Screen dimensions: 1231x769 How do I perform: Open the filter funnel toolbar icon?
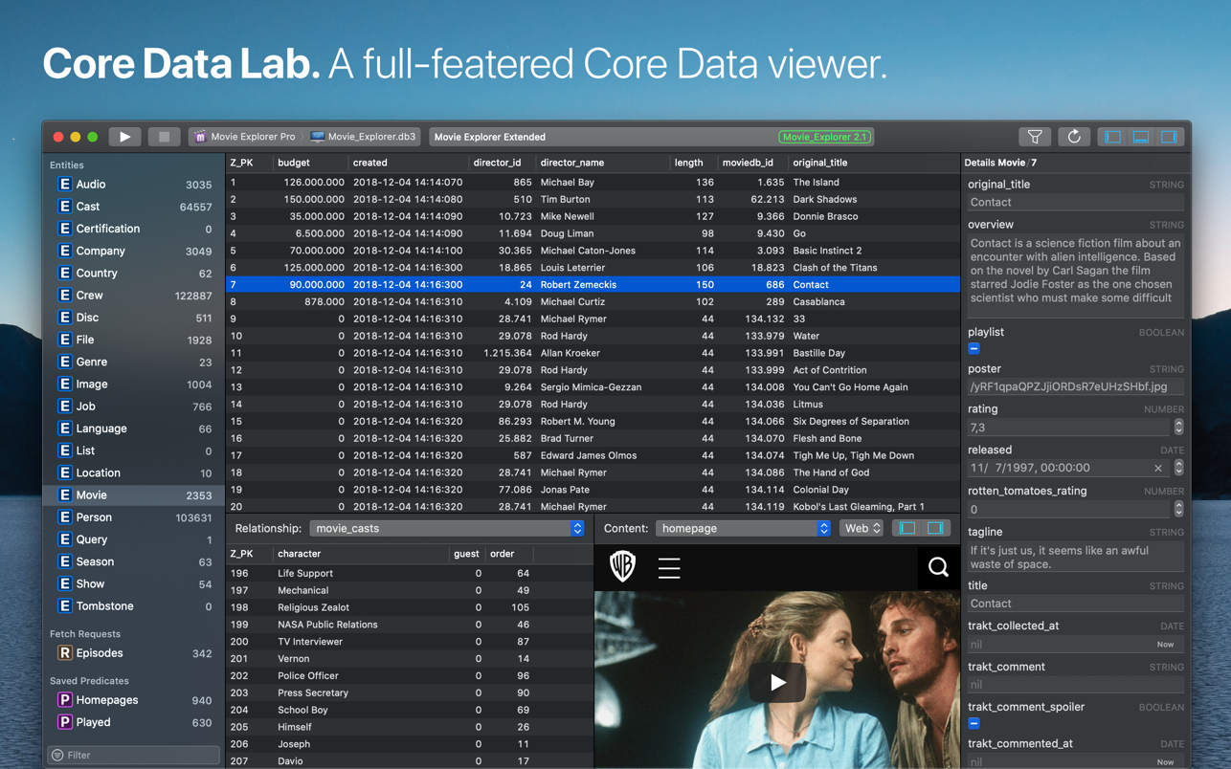(x=1035, y=137)
